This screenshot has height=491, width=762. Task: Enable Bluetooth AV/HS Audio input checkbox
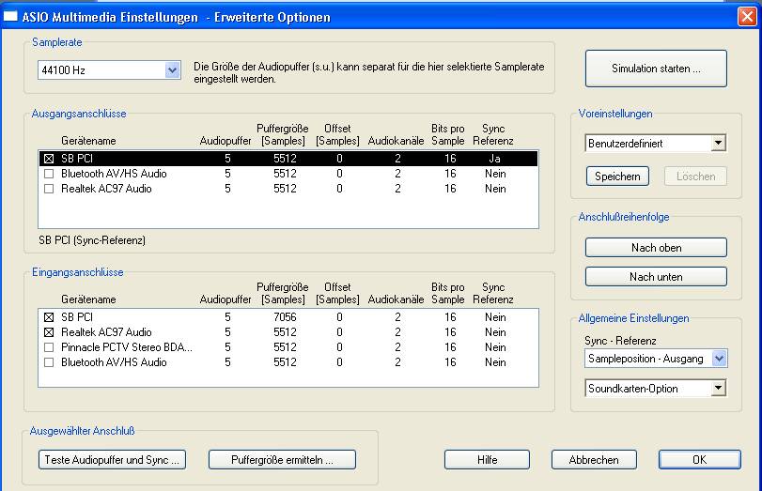coord(49,362)
